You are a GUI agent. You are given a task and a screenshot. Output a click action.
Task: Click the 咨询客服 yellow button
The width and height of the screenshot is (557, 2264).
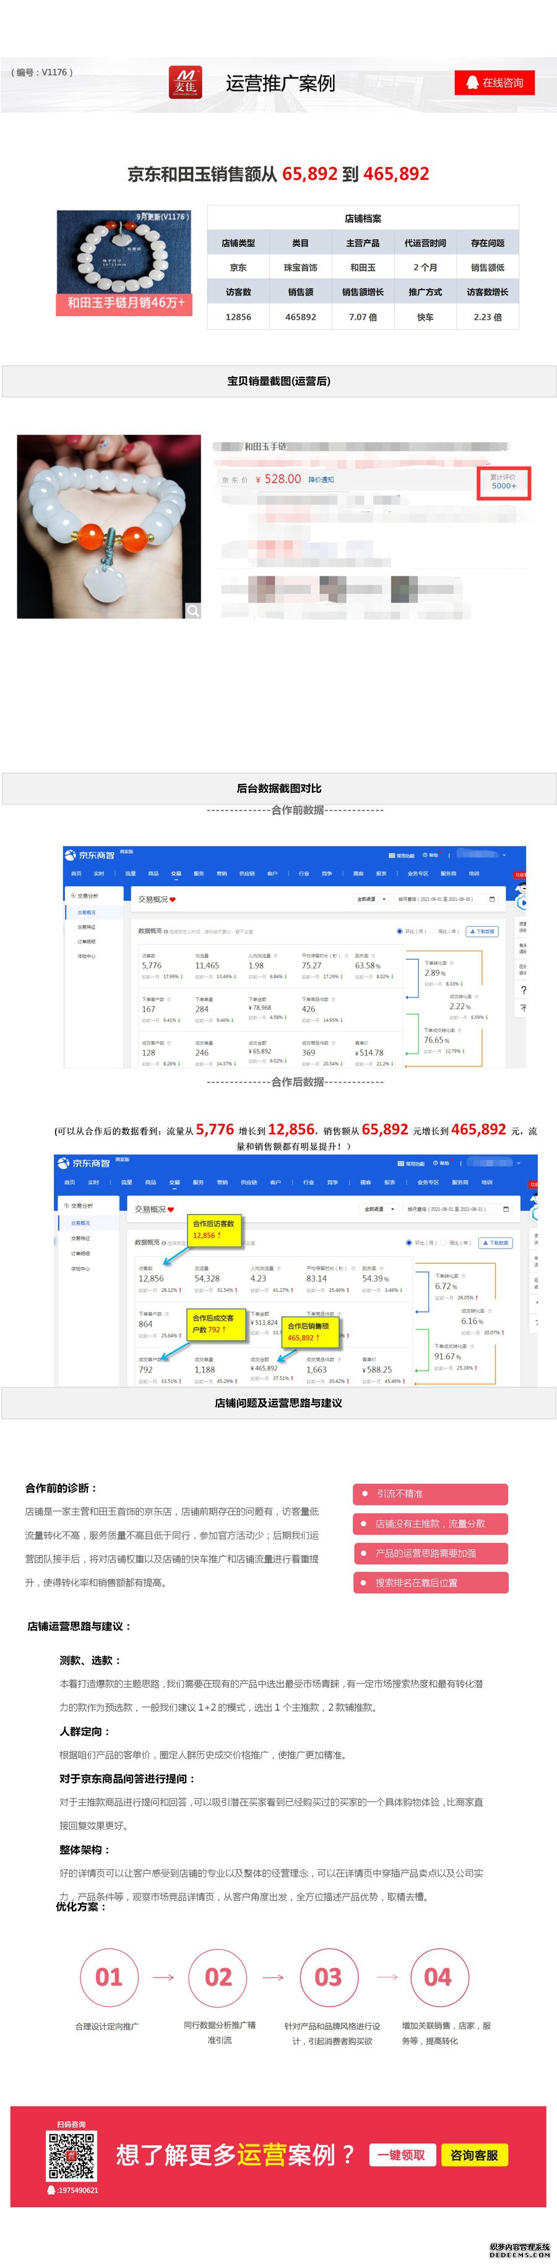[x=475, y=2155]
